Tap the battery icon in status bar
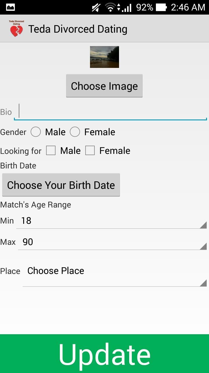This screenshot has width=209, height=373. [x=161, y=7]
